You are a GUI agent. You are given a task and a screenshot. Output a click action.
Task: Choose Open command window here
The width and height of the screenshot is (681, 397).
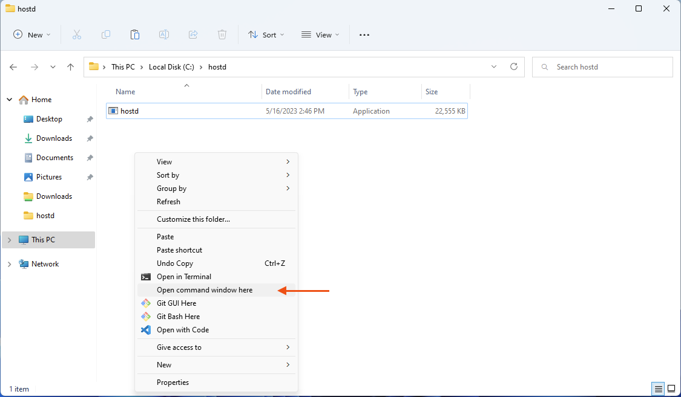click(205, 290)
